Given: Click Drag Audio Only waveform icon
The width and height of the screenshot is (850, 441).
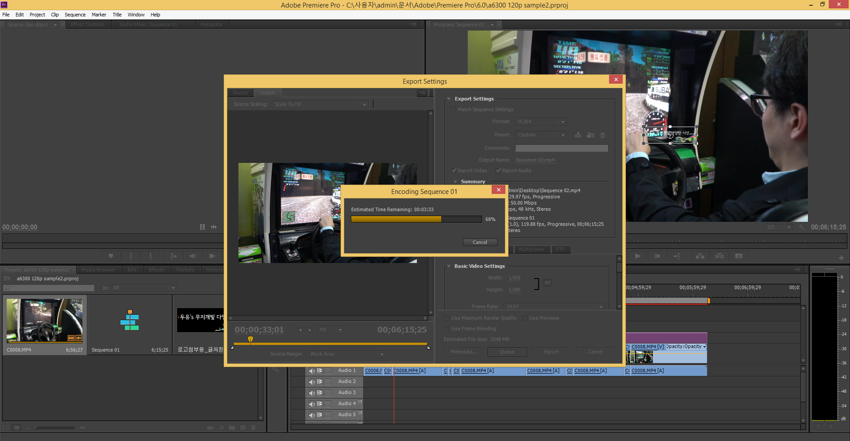Looking at the screenshot, I should [x=214, y=227].
